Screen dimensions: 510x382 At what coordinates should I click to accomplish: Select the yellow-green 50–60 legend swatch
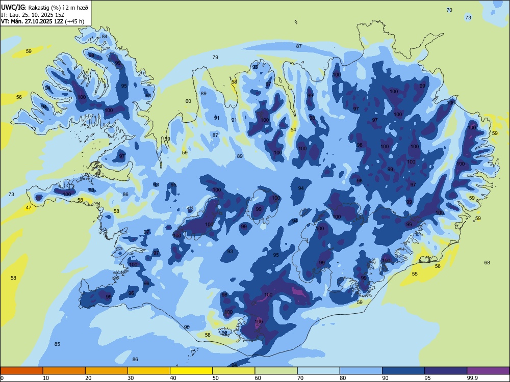click(x=234, y=371)
